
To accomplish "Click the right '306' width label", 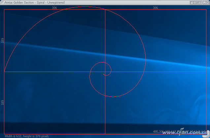I will coord(155,8).
